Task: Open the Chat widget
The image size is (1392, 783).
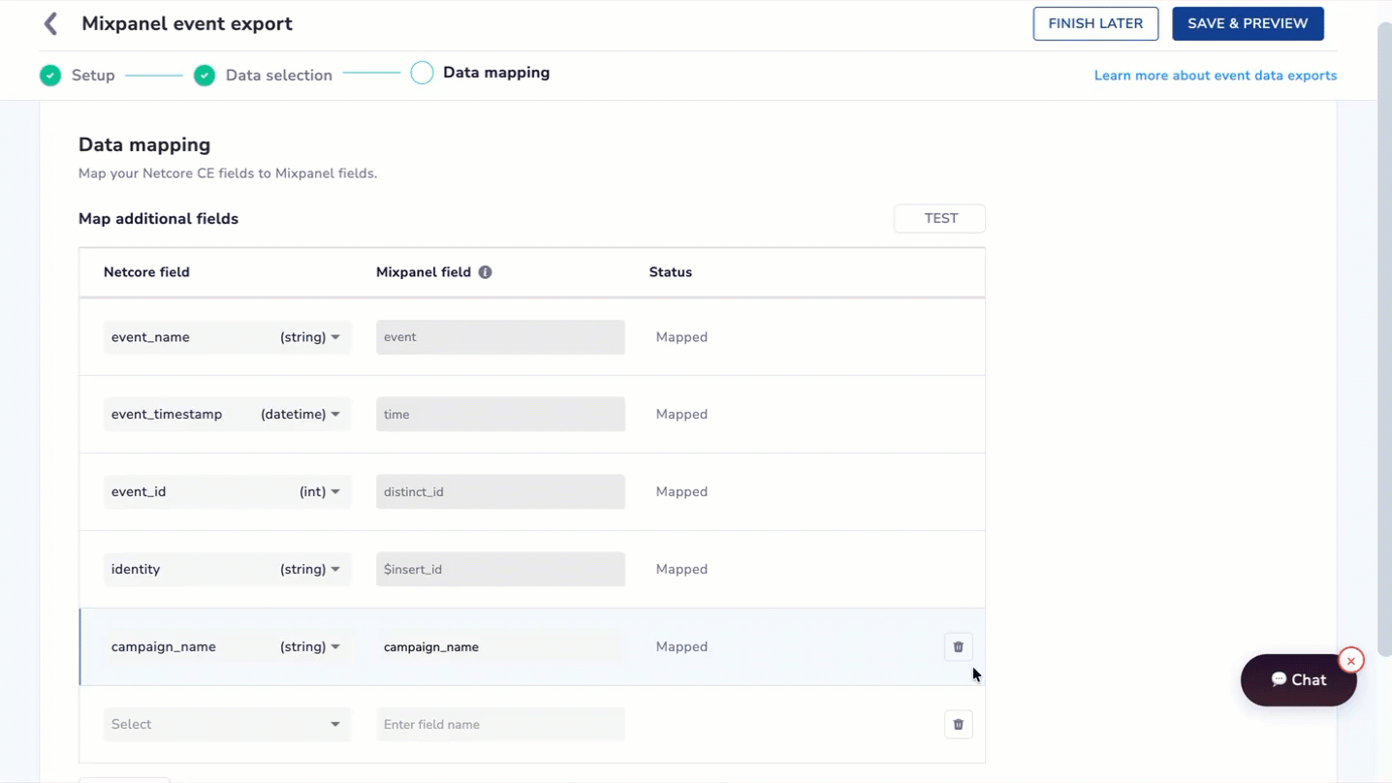Action: click(1298, 680)
